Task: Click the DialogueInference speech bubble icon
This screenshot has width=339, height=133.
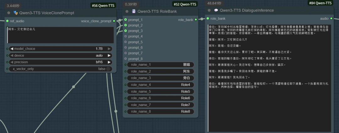Action: (x=216, y=10)
